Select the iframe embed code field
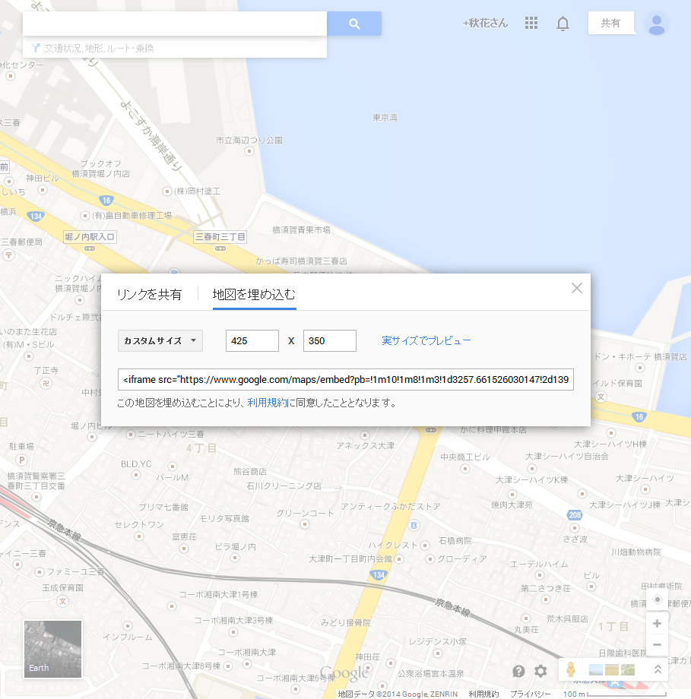 click(x=346, y=379)
